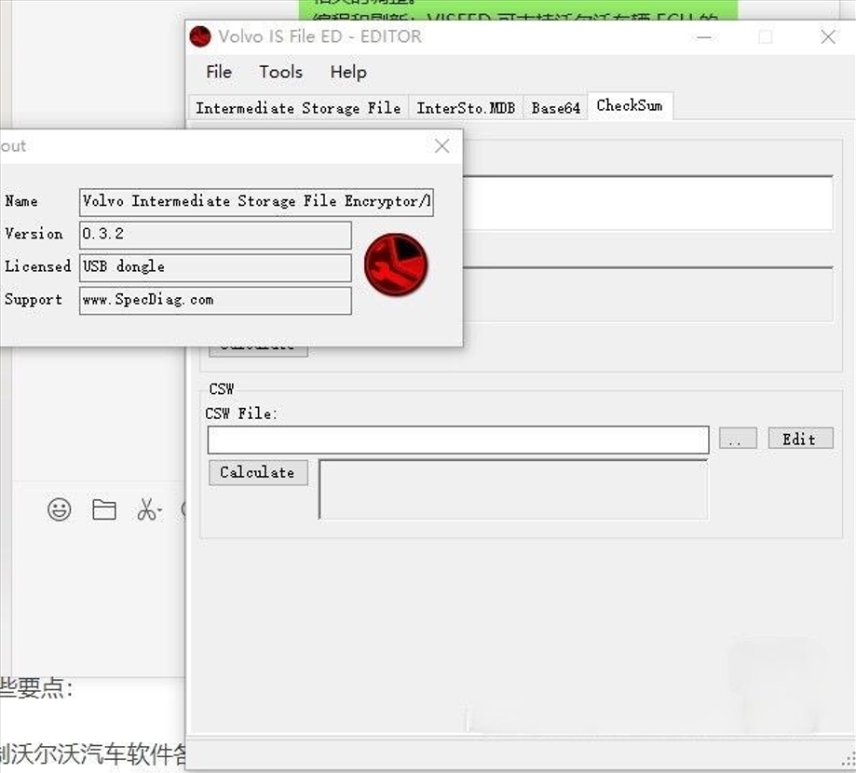This screenshot has height=773, width=856.
Task: Switch to InterSto.MDB tab
Action: point(466,107)
